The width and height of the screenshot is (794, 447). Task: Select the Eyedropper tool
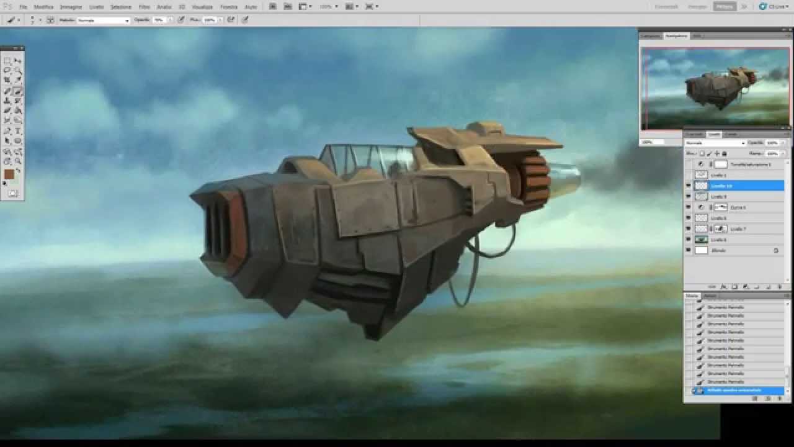[18, 79]
